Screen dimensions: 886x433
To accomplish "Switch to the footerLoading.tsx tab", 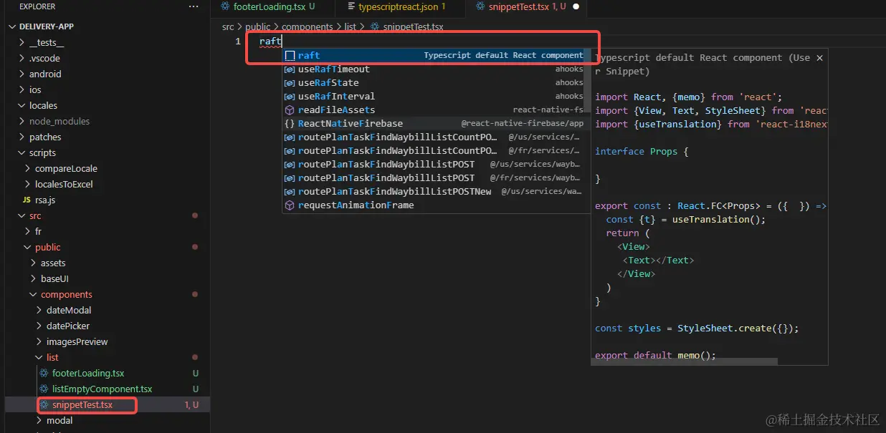I will [267, 7].
